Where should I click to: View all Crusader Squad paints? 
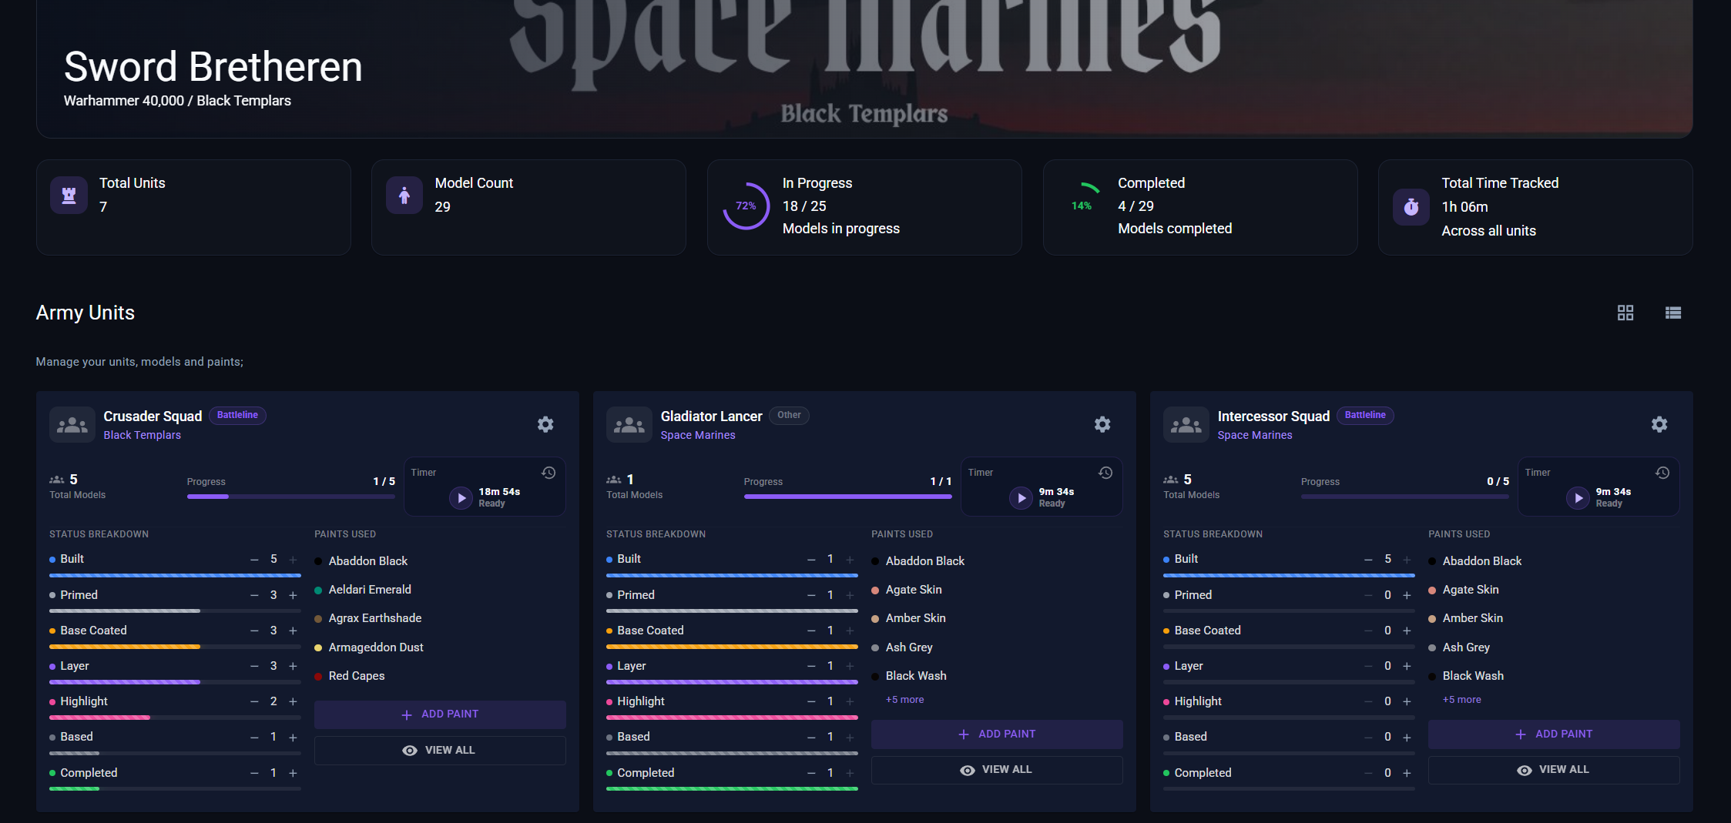click(440, 751)
